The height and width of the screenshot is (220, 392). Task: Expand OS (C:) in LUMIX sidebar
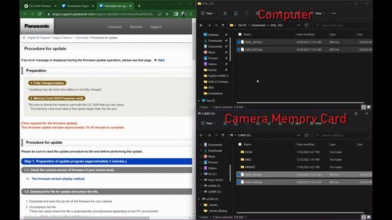click(201, 174)
